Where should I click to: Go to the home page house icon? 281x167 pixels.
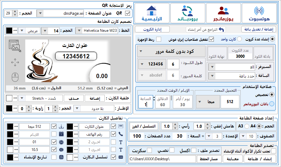click(x=152, y=14)
